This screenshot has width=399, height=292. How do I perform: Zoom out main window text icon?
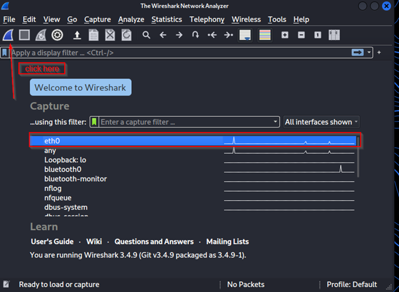click(x=301, y=35)
